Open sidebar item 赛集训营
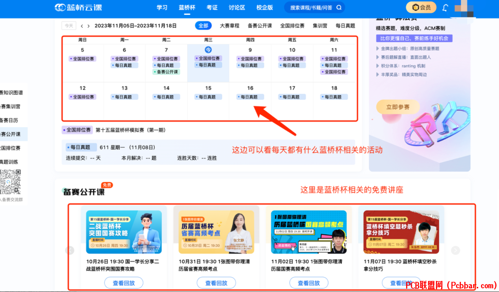 10,107
